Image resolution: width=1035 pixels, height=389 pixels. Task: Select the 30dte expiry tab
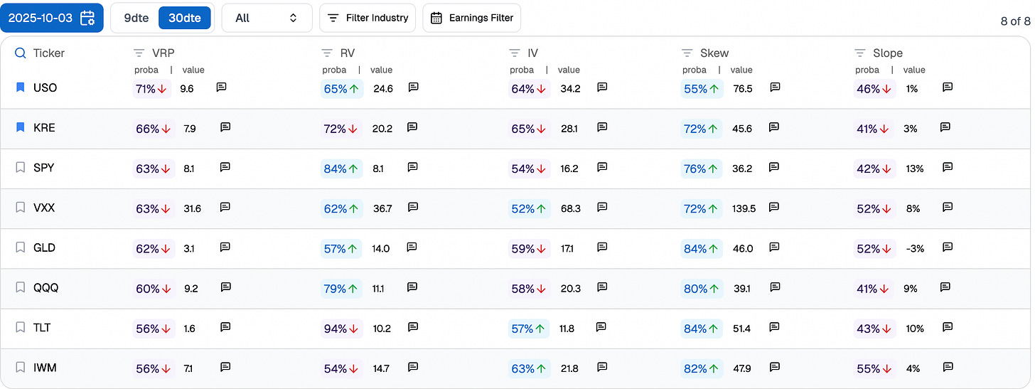[184, 18]
